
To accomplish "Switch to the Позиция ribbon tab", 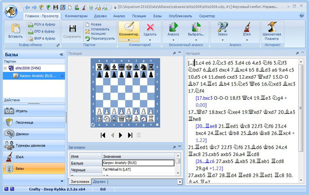I will pos(139,16).
